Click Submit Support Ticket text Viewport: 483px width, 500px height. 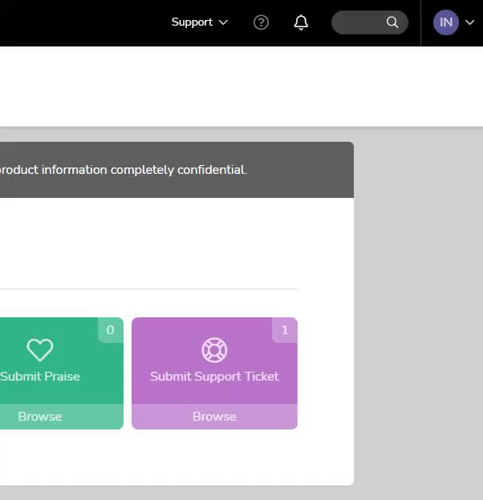214,377
